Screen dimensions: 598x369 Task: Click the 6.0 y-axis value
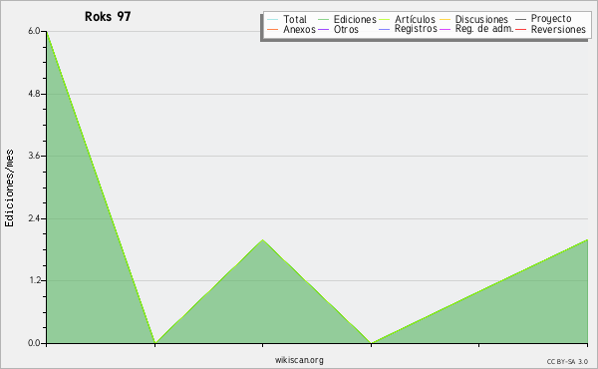pyautogui.click(x=34, y=31)
